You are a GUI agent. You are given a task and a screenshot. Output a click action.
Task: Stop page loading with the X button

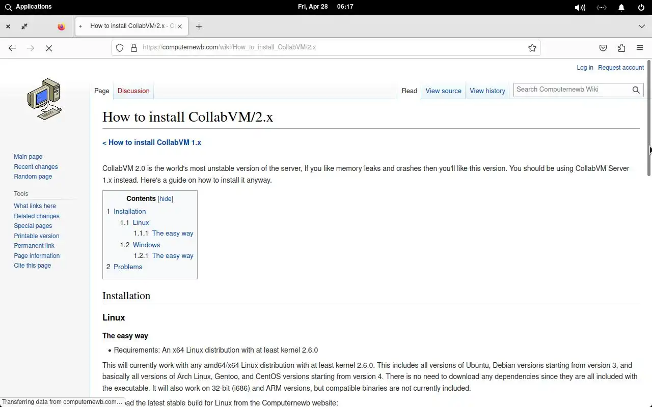click(x=49, y=48)
